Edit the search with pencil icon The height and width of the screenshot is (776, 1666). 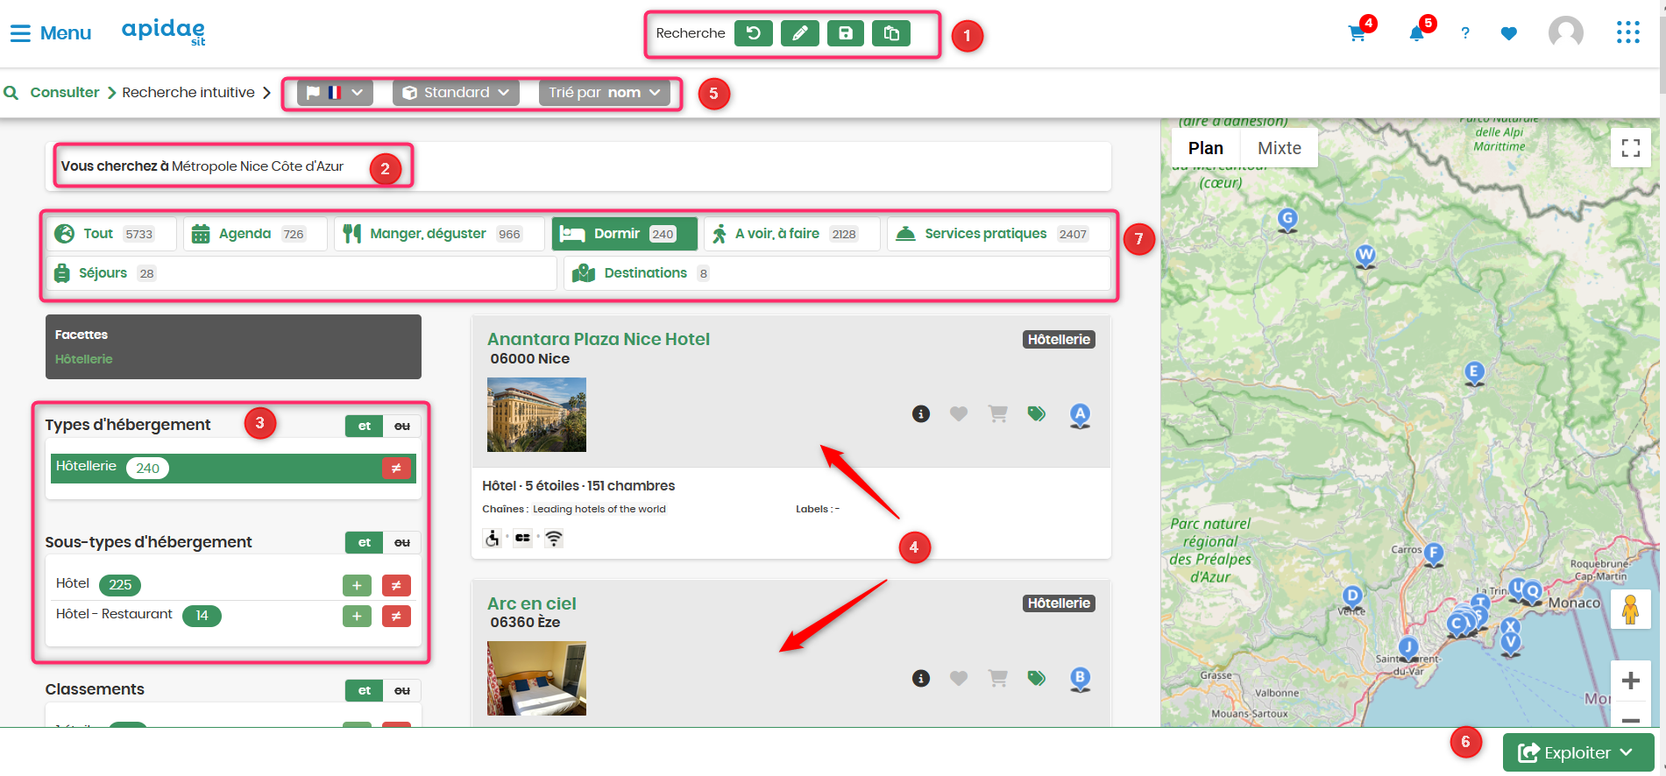pos(799,33)
